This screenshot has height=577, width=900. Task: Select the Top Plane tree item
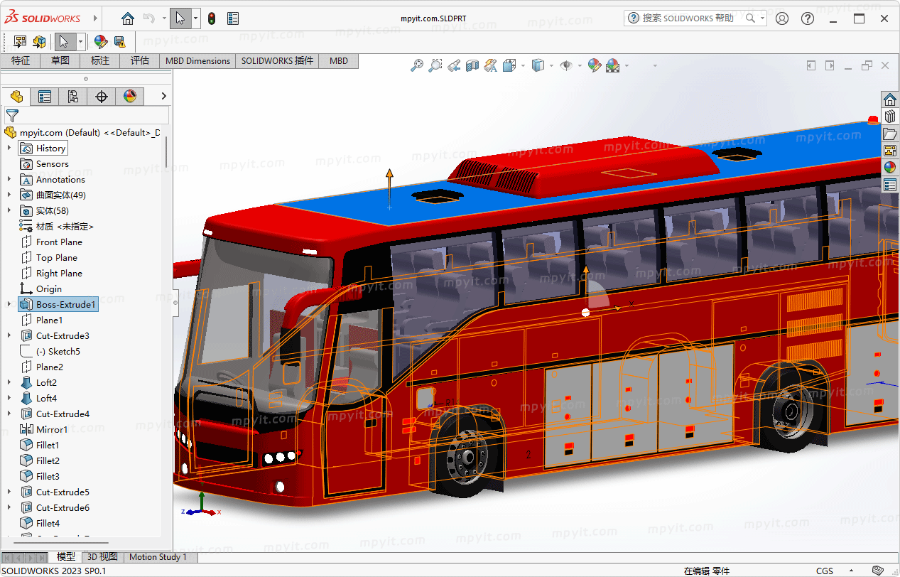[x=57, y=257]
